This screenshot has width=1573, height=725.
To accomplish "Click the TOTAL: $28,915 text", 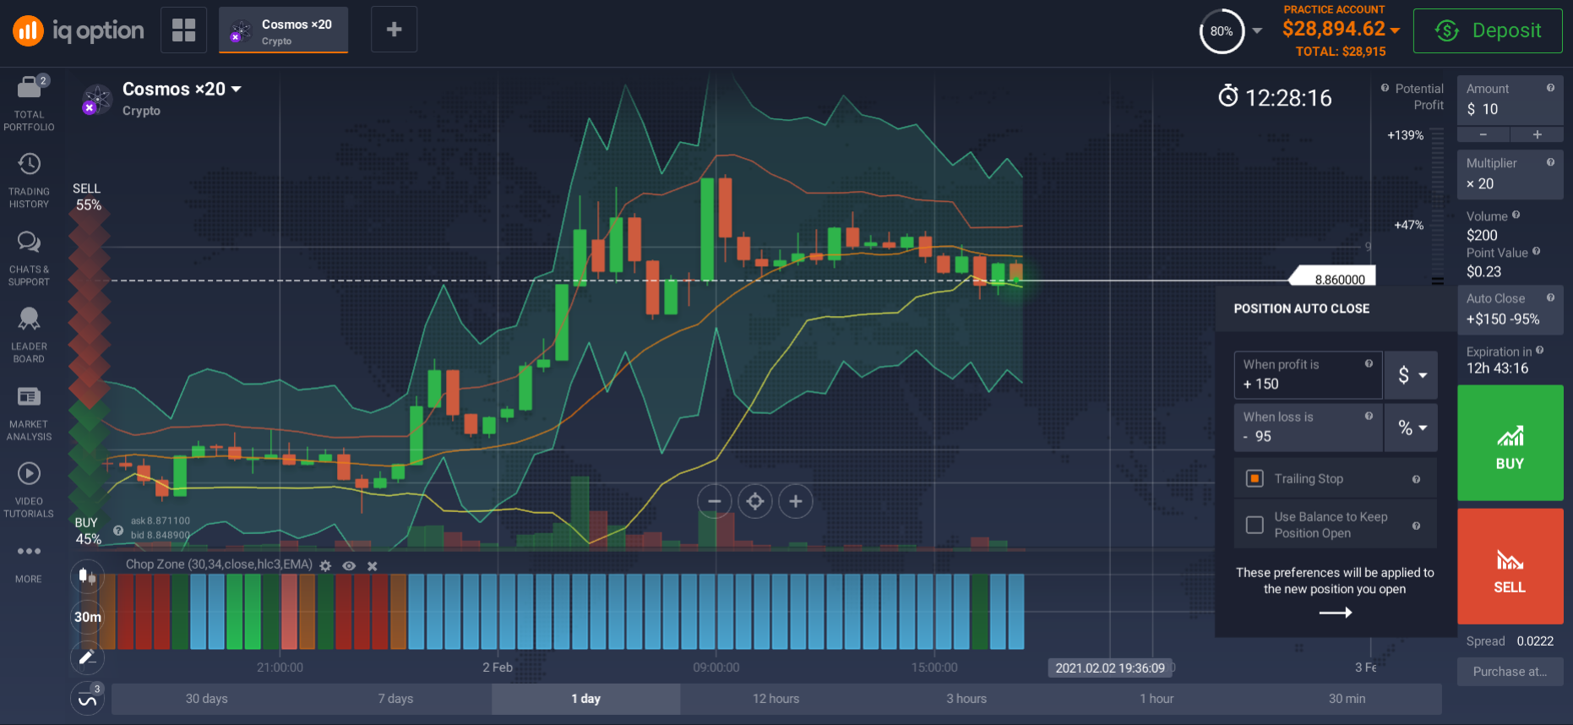I will point(1341,52).
